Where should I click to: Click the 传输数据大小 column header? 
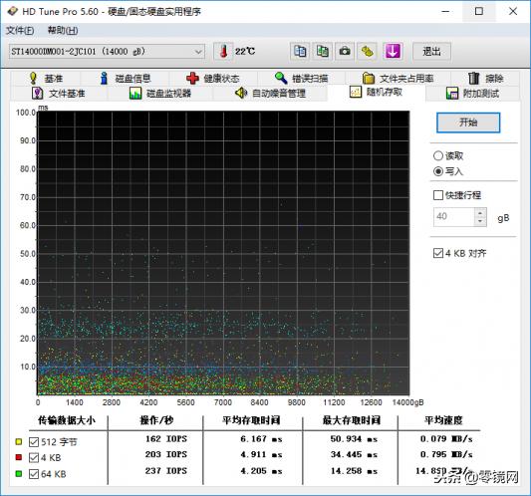click(x=67, y=420)
